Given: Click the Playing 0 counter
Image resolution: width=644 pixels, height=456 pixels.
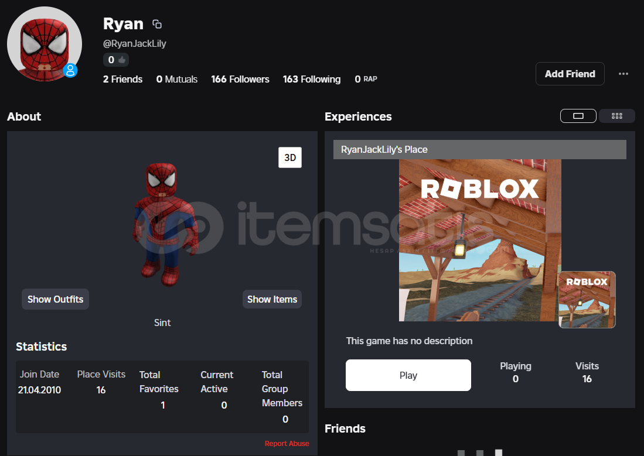Looking at the screenshot, I should click(516, 372).
